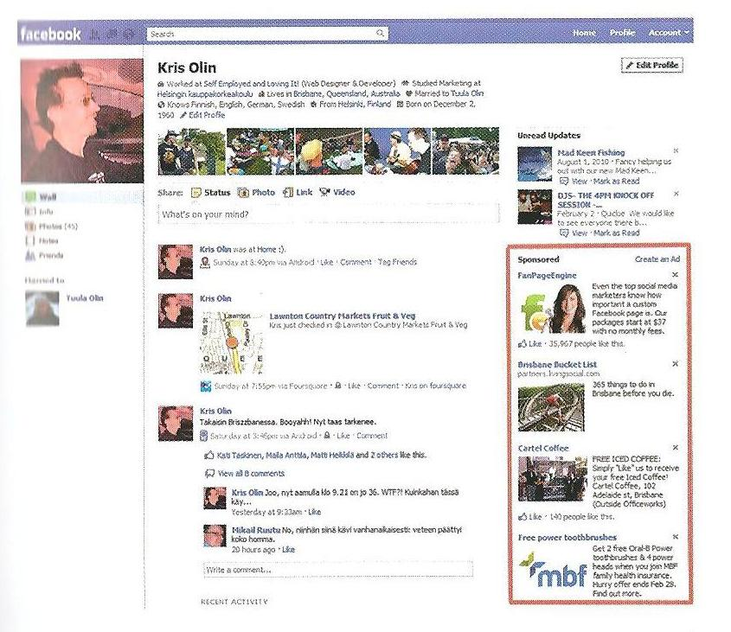Click location pin icon on Home post
Viewport: 731px width, 632px height.
(x=205, y=263)
